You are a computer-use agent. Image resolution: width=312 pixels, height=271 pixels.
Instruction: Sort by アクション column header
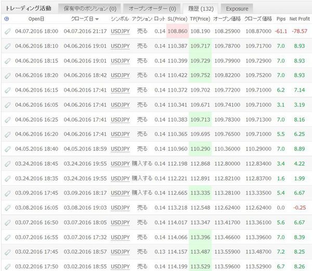pyautogui.click(x=142, y=19)
